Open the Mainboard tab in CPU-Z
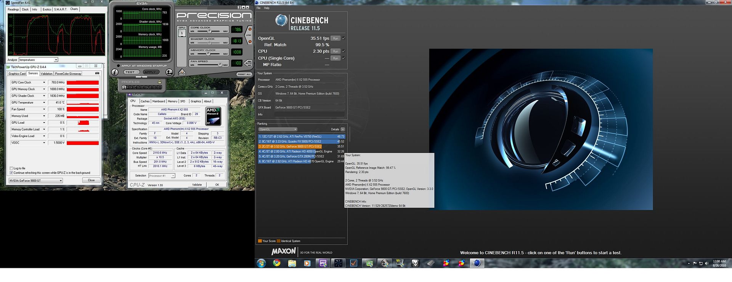The width and height of the screenshot is (732, 282). 159,101
